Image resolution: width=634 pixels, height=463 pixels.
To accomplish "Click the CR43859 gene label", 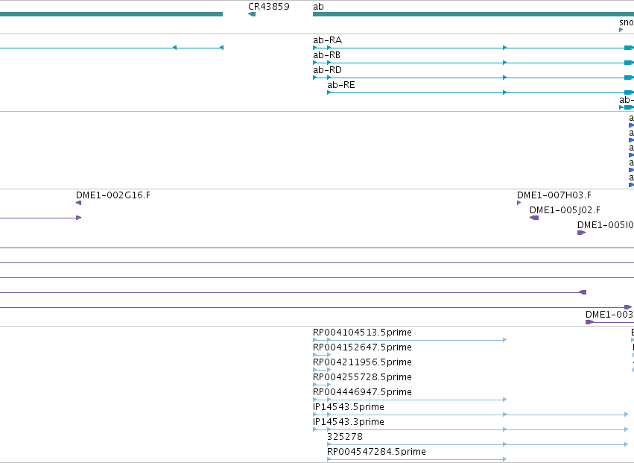I will pos(269,7).
